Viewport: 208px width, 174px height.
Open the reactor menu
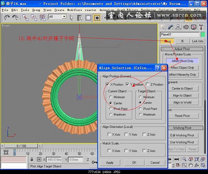90,10
